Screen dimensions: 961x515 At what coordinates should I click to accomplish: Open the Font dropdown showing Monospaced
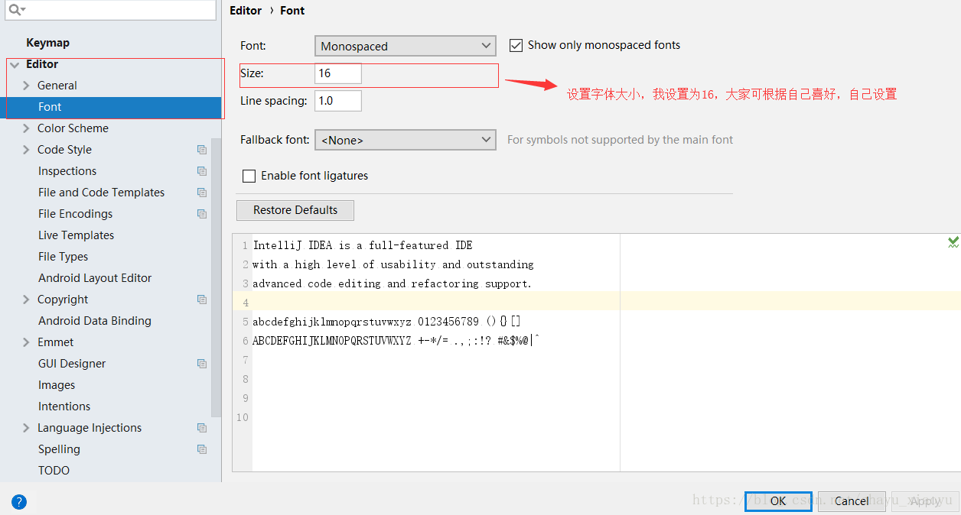(405, 47)
